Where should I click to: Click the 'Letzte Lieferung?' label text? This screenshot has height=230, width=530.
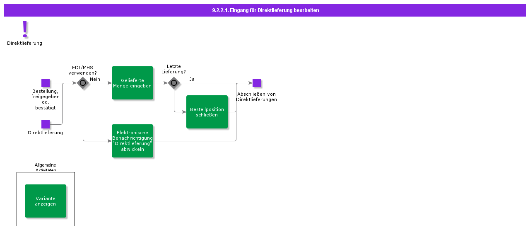[x=174, y=69]
